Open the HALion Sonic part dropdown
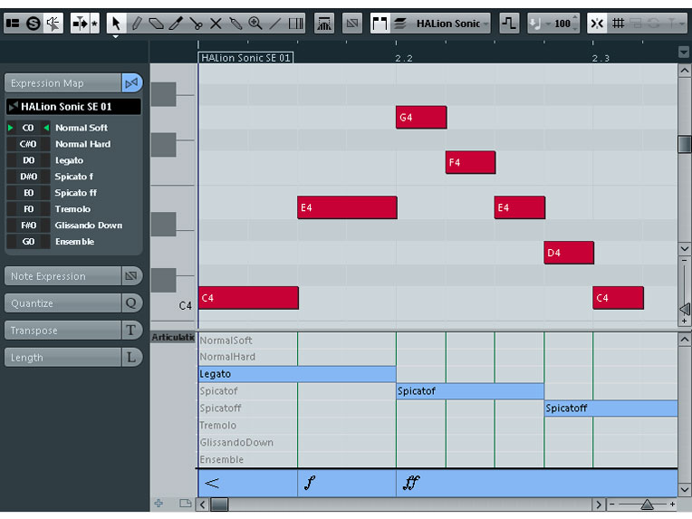The height and width of the screenshot is (519, 692). 452,23
